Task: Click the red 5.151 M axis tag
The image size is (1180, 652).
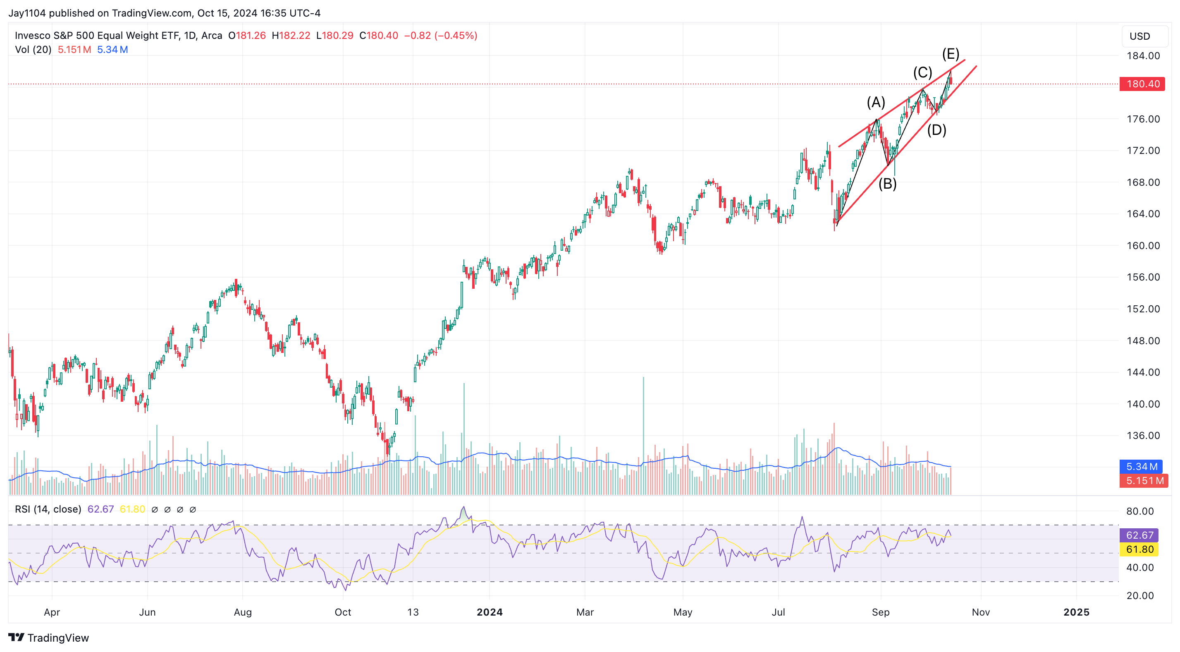Action: [x=1144, y=480]
